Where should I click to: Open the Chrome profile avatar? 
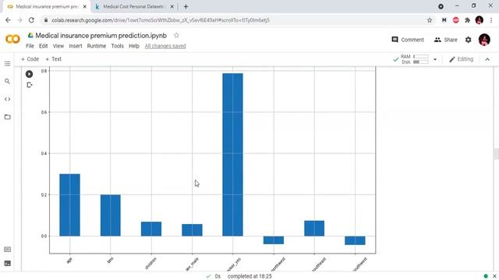tap(480, 20)
